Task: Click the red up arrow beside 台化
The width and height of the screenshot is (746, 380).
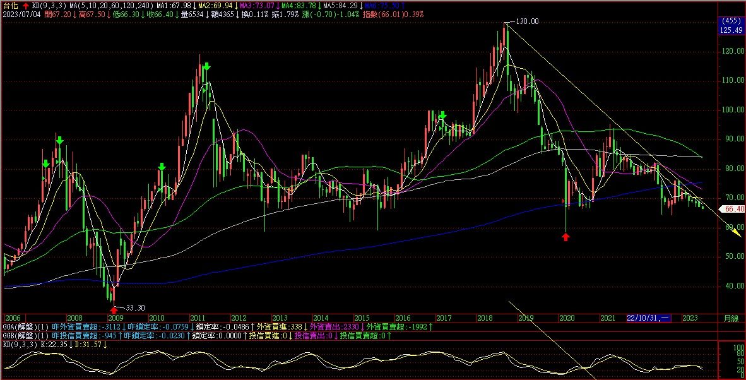Action: coord(25,5)
